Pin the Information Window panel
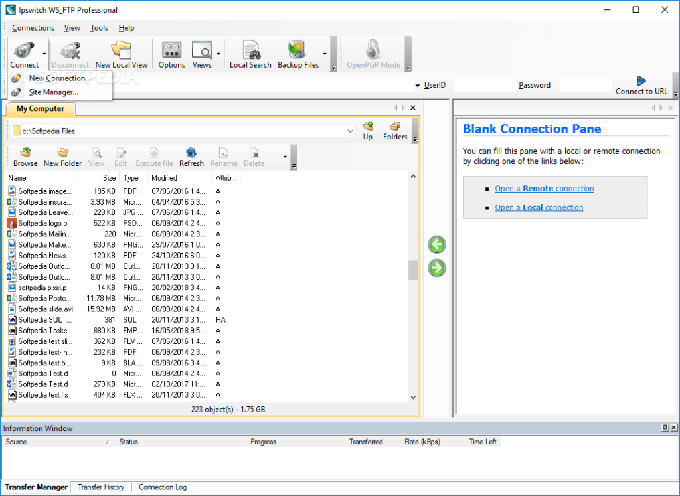 click(665, 428)
